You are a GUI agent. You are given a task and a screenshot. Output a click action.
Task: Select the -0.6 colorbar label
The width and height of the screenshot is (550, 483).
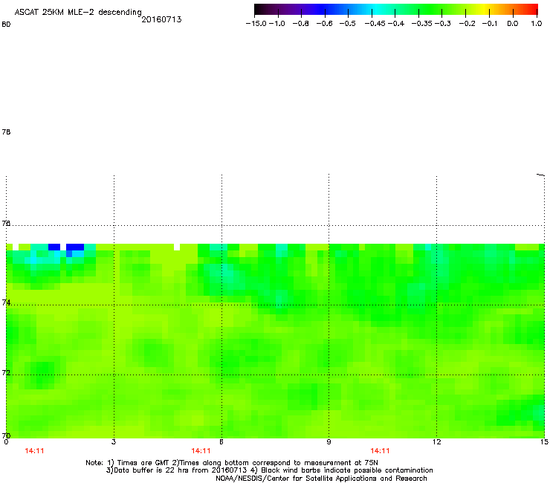pyautogui.click(x=325, y=24)
